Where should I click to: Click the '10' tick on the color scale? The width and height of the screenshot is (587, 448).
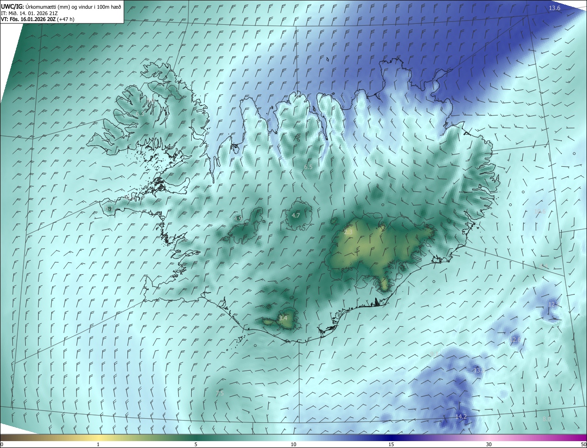click(x=293, y=445)
